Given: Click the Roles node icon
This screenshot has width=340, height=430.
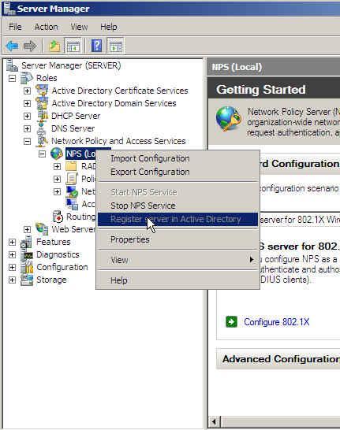Looking at the screenshot, I should click(27, 78).
